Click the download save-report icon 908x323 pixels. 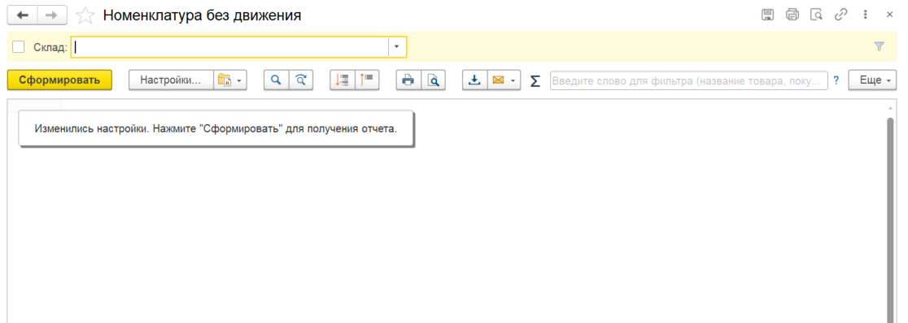[475, 80]
